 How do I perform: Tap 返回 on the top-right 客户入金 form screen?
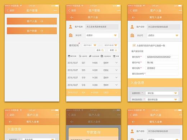[x=133, y=10]
